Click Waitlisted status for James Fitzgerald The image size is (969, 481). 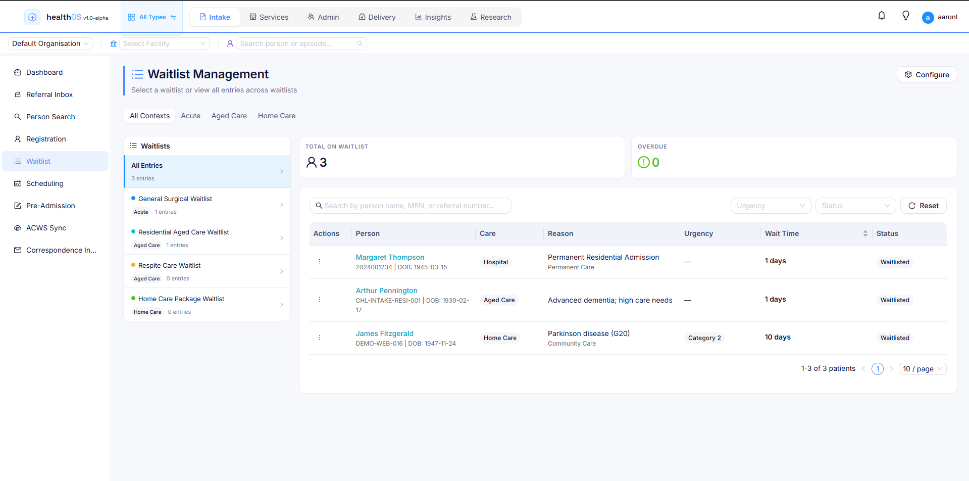pyautogui.click(x=895, y=338)
